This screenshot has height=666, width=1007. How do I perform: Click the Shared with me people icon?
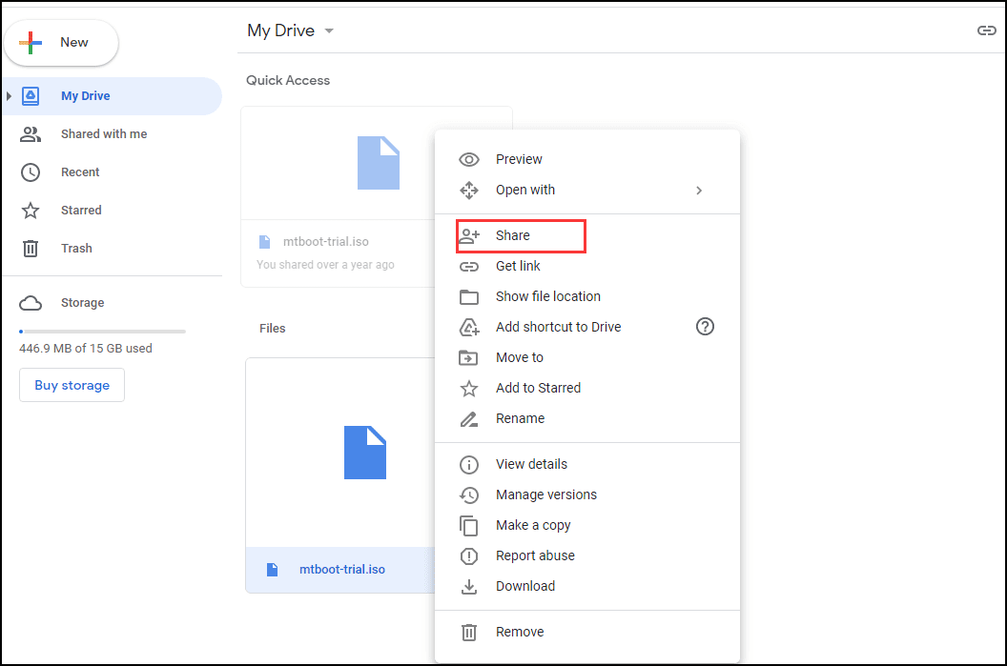(31, 134)
